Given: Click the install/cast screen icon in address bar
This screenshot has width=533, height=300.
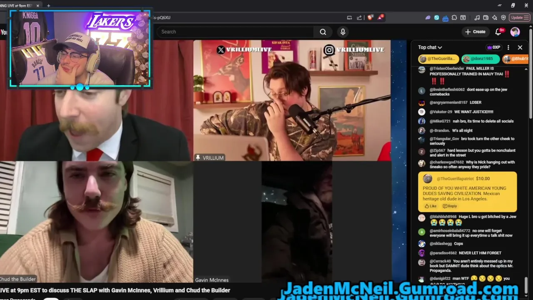Looking at the screenshot, I should [349, 17].
